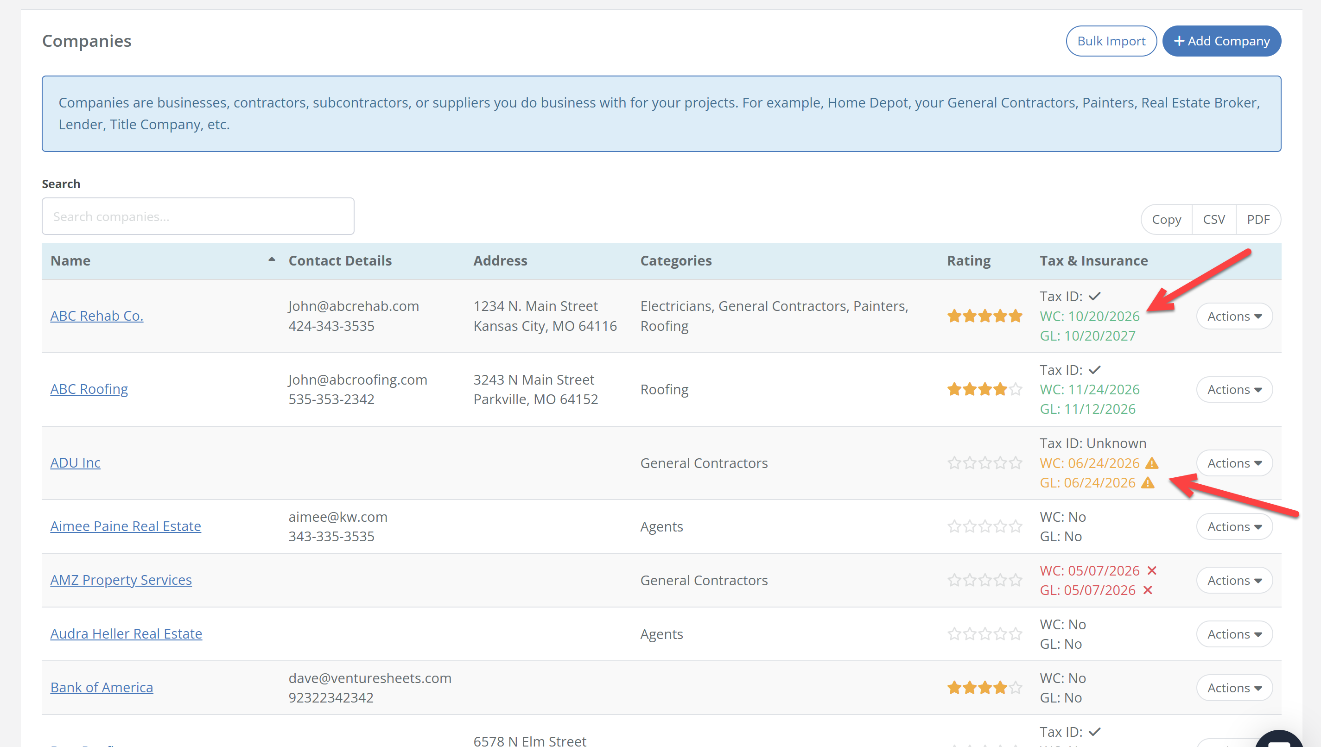Copy the companies table
The height and width of the screenshot is (747, 1321).
[x=1166, y=220]
